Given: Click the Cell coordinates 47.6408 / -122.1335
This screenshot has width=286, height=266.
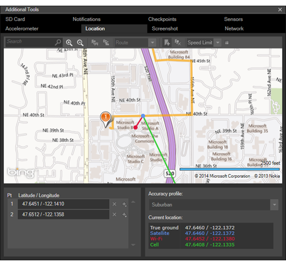Looking at the screenshot, I should point(210,244).
